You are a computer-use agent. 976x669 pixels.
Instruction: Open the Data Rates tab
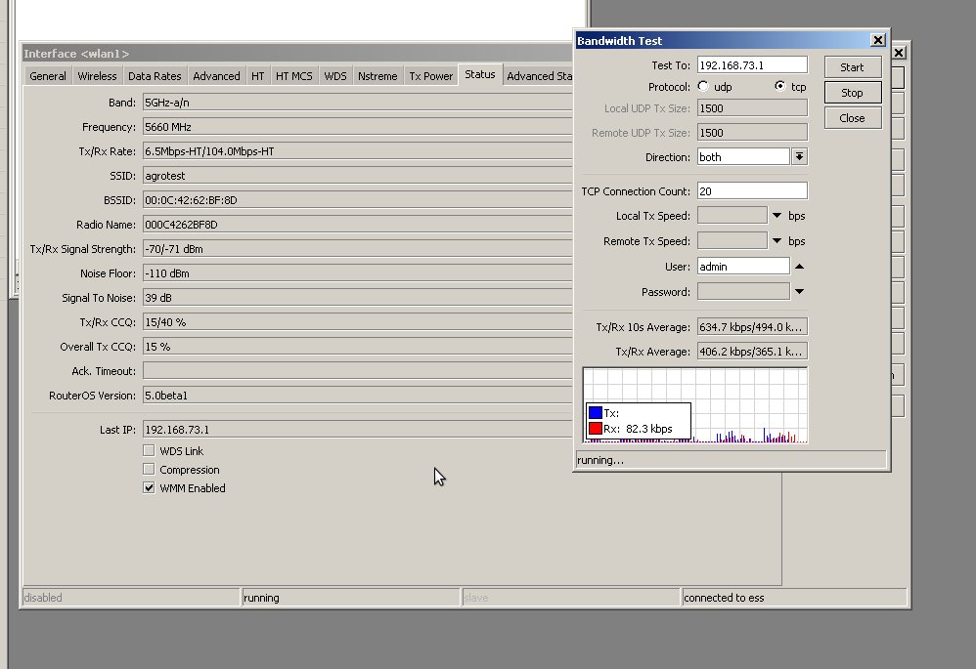[155, 76]
